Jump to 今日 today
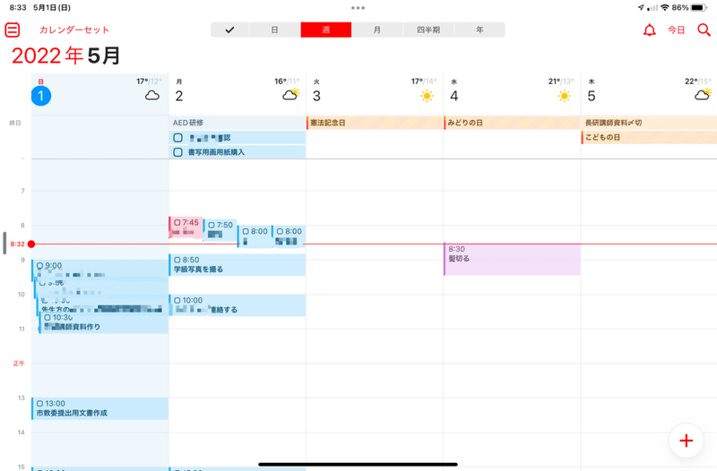 point(677,30)
